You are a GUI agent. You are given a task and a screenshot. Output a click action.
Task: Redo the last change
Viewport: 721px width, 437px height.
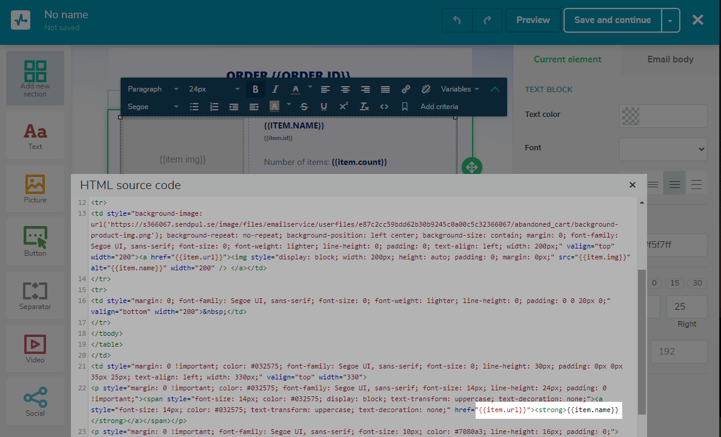click(487, 20)
